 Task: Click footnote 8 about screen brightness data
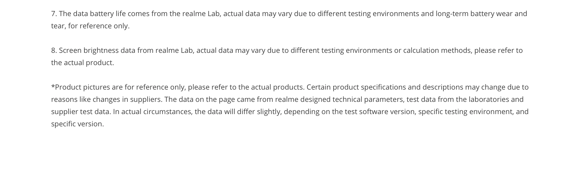pos(287,56)
